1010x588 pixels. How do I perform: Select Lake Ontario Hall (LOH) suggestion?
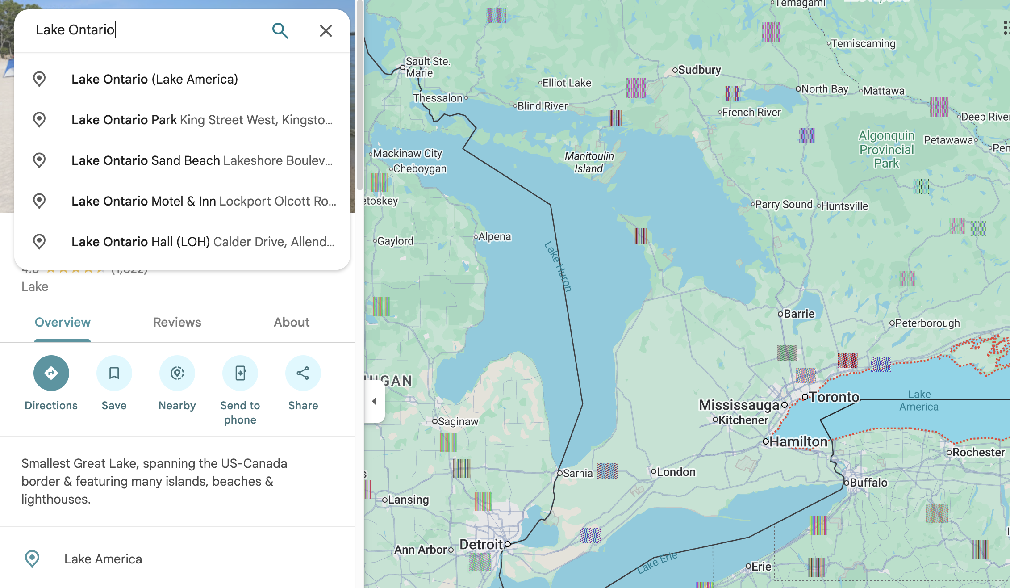[x=182, y=242]
